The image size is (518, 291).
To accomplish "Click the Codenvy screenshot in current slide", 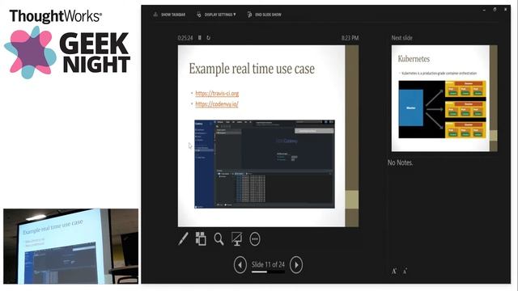I will tap(265, 164).
